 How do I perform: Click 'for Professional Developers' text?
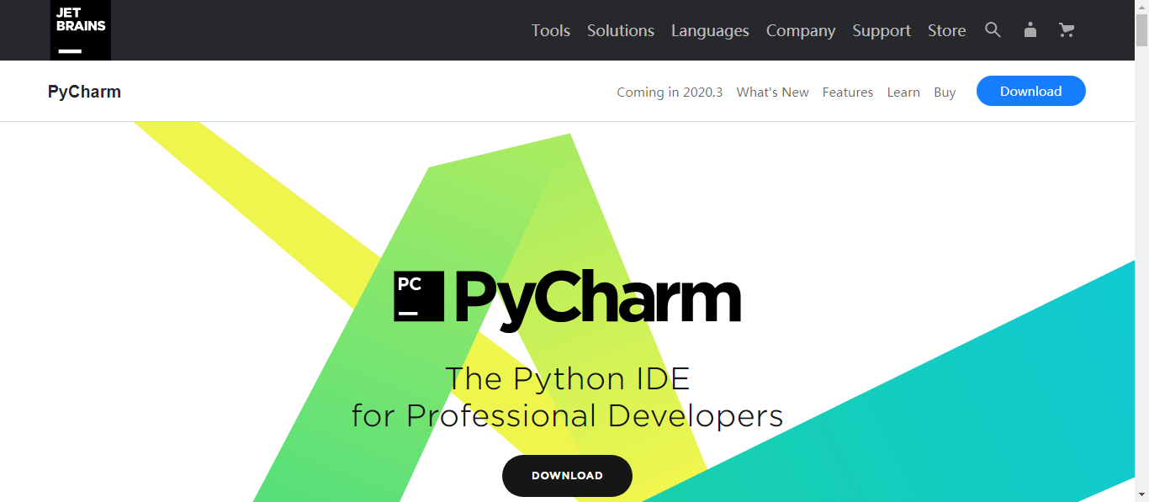click(x=568, y=415)
